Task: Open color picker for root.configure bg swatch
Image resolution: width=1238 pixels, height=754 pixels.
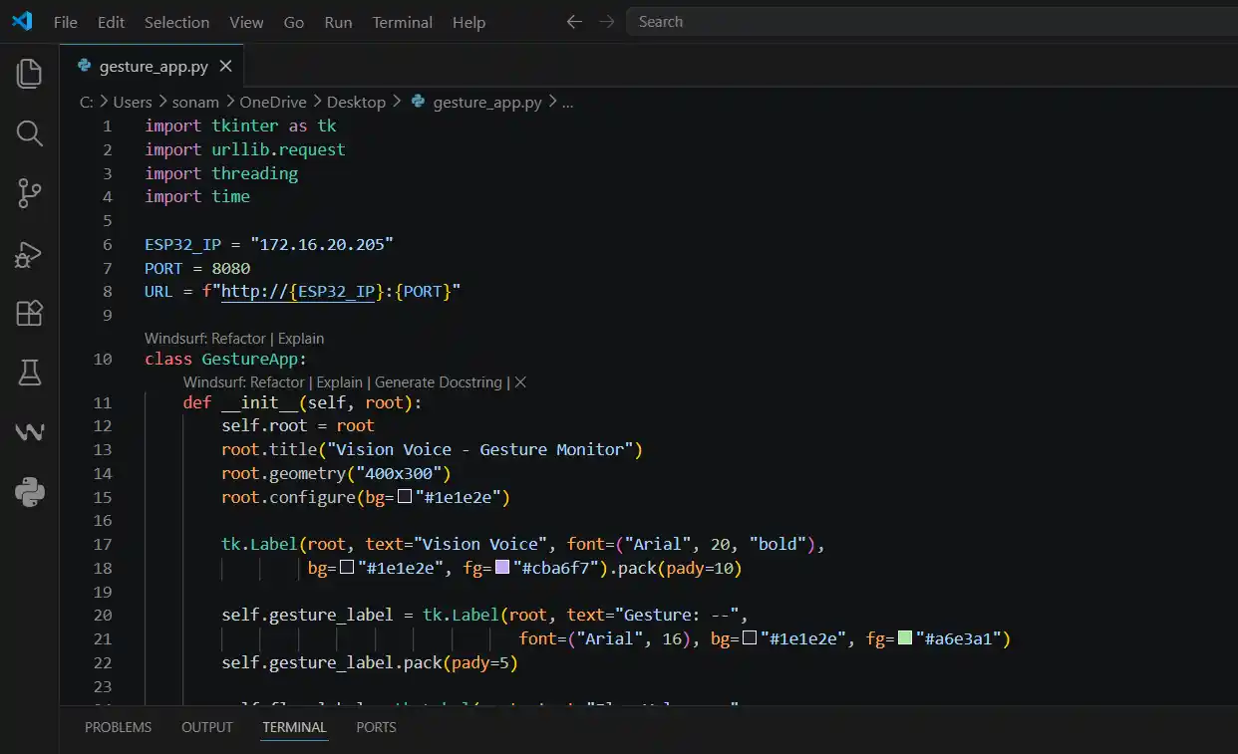Action: 404,497
